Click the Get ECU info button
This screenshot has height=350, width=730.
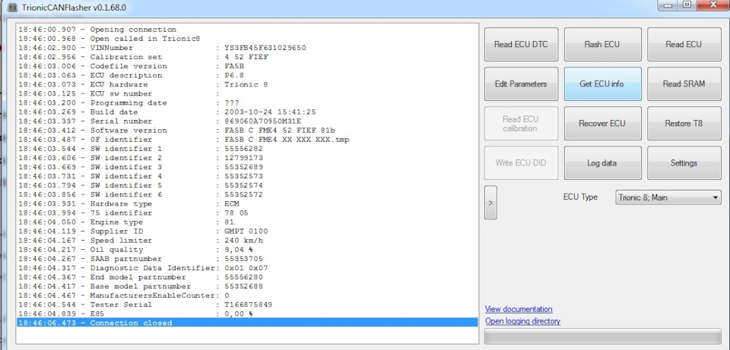(602, 84)
